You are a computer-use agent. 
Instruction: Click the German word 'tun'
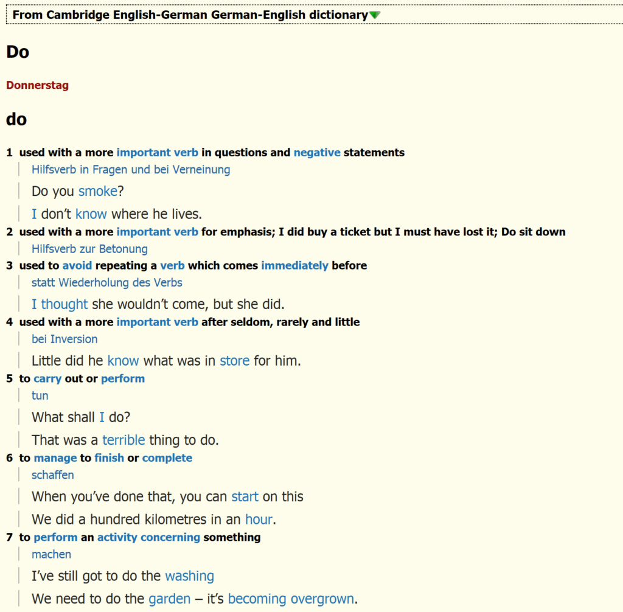pyautogui.click(x=40, y=395)
